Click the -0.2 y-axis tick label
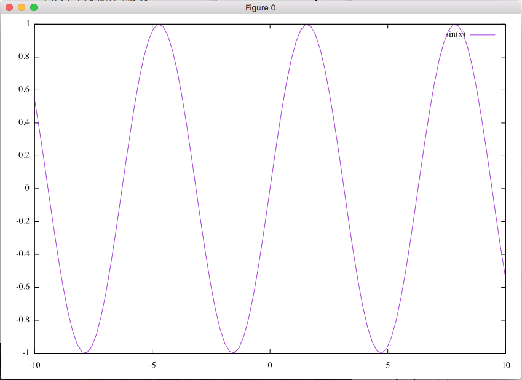The height and width of the screenshot is (380, 522). (x=23, y=221)
